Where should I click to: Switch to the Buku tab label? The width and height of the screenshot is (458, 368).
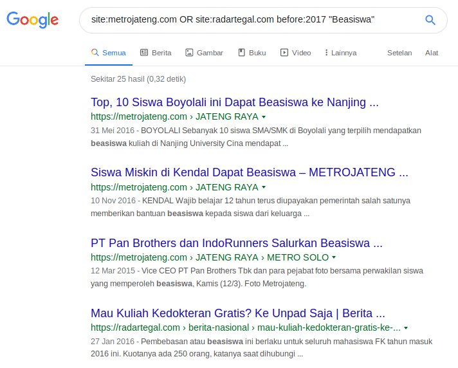257,53
